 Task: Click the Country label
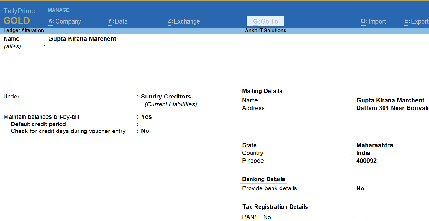click(x=253, y=153)
